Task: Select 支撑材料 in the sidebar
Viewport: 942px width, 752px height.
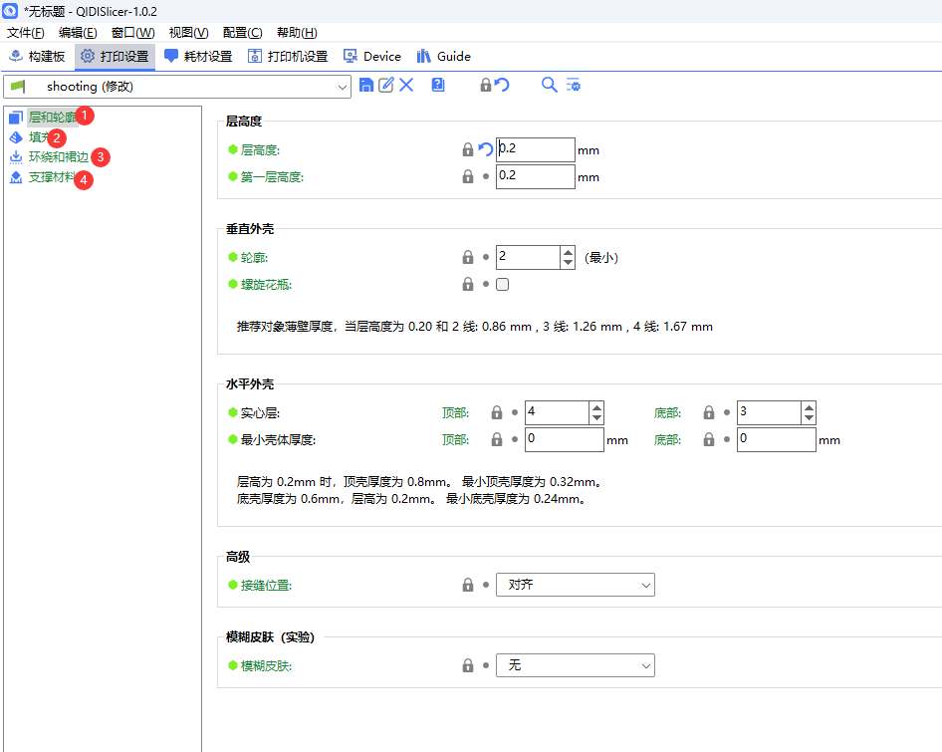Action: (51, 177)
